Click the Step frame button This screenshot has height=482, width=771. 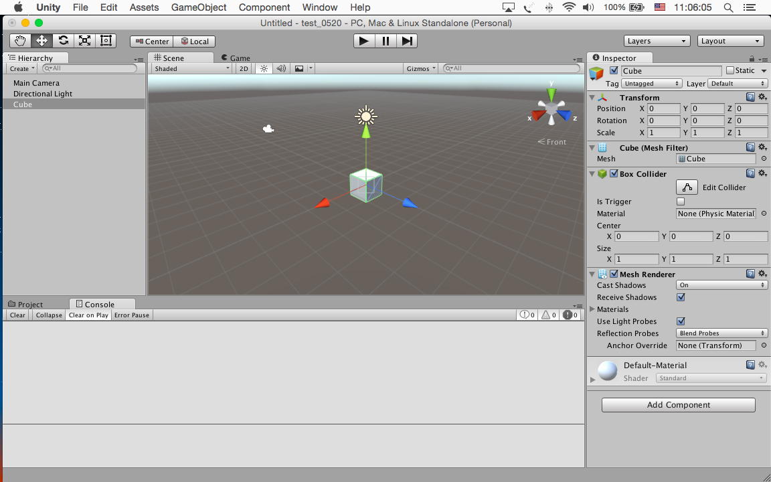pos(407,41)
